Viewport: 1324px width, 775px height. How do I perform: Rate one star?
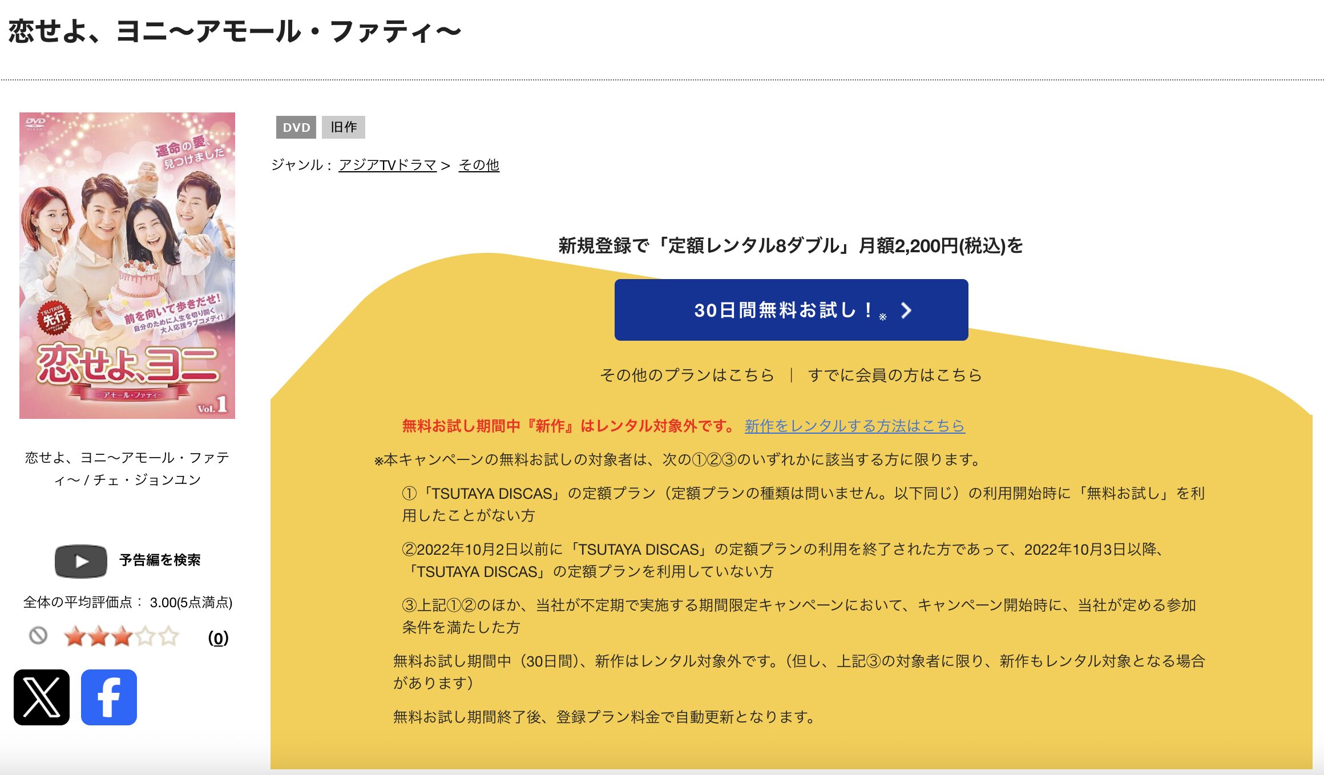click(75, 636)
